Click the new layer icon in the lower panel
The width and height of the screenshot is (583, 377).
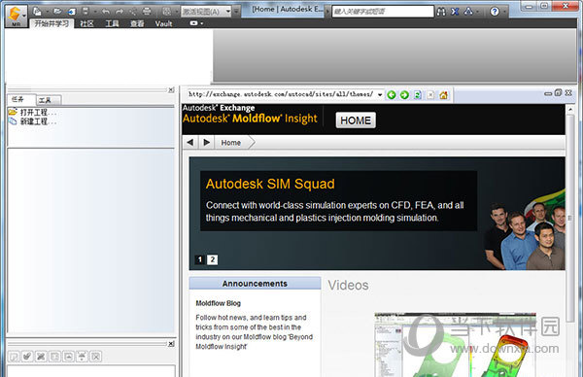pos(14,357)
